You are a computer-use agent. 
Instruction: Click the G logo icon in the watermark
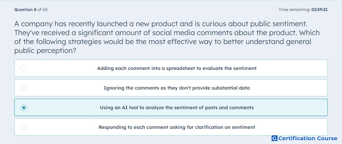[x=274, y=138]
